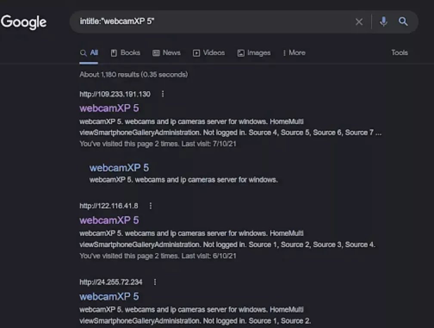This screenshot has height=328, width=434.
Task: Click snippet text mentioning Source 1, Source 2, Source 3
Action: click(227, 239)
